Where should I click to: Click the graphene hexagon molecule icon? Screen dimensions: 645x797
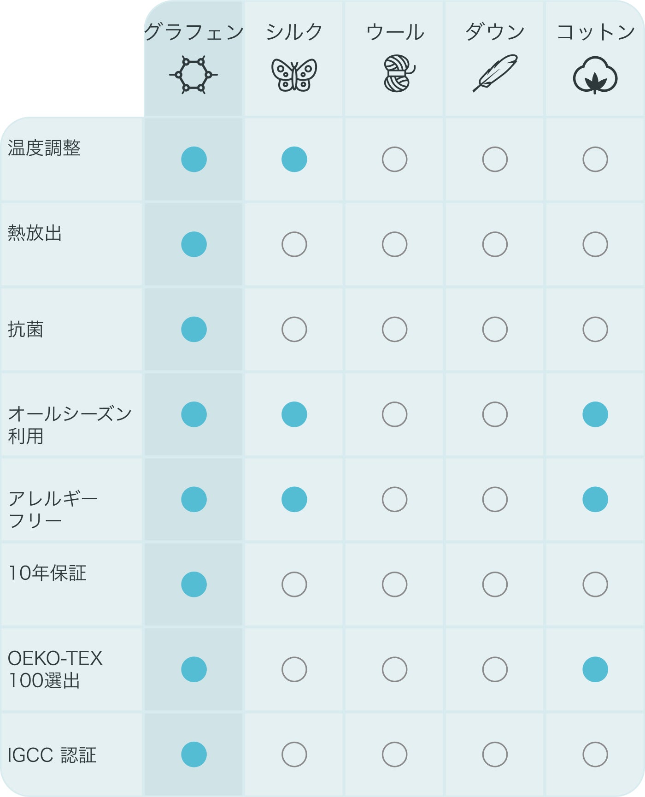click(193, 75)
